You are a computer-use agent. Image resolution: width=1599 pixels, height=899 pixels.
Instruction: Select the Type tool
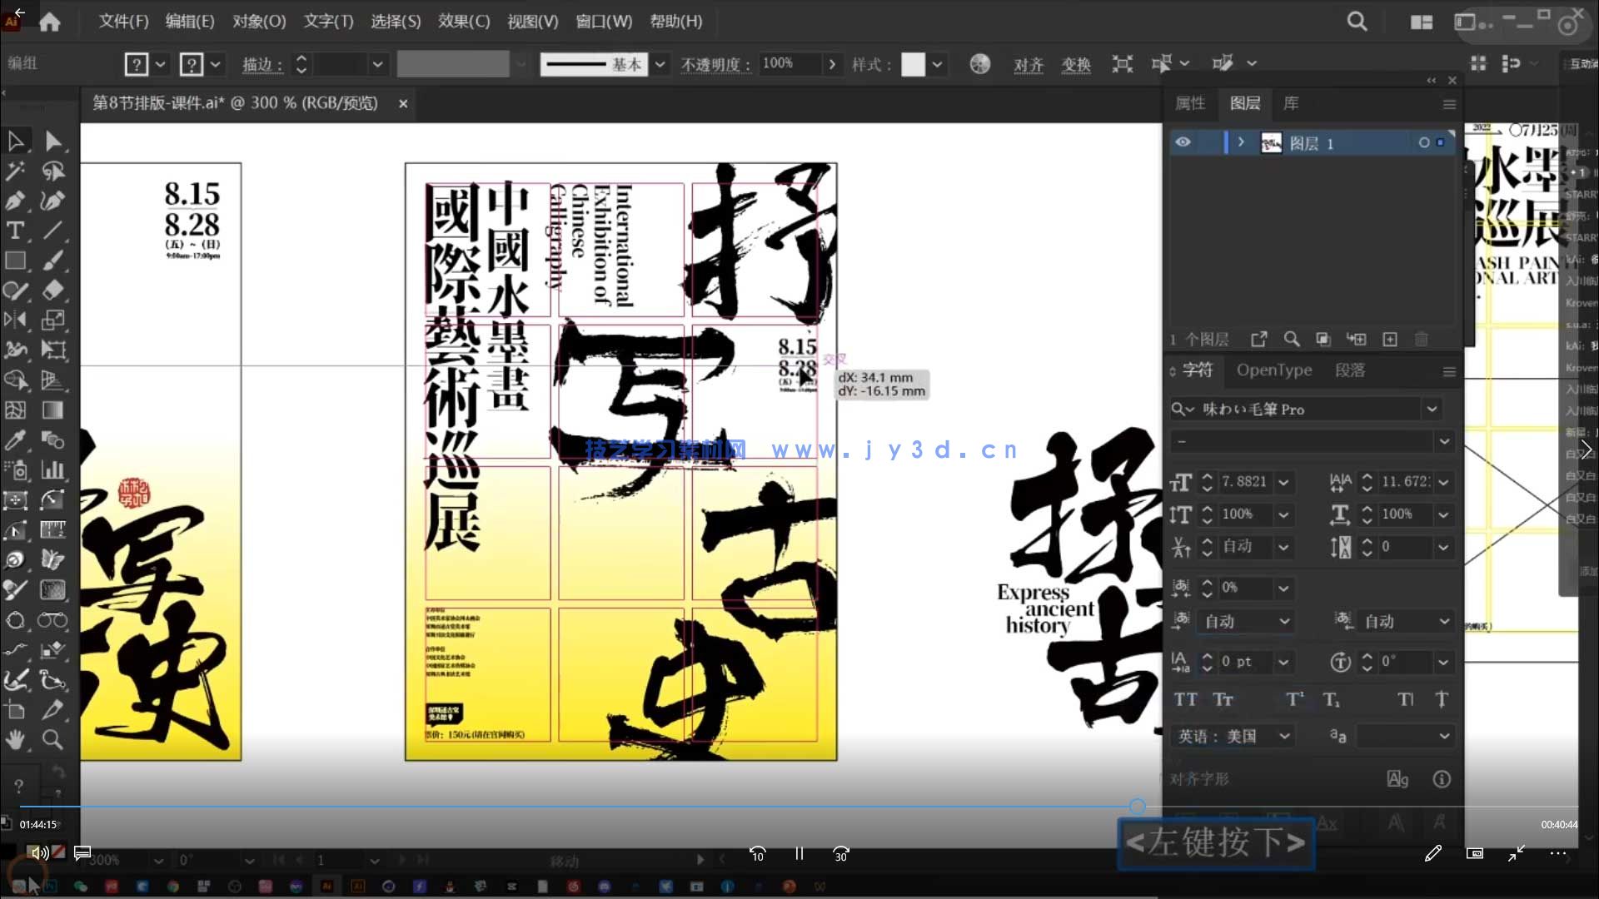pyautogui.click(x=15, y=231)
